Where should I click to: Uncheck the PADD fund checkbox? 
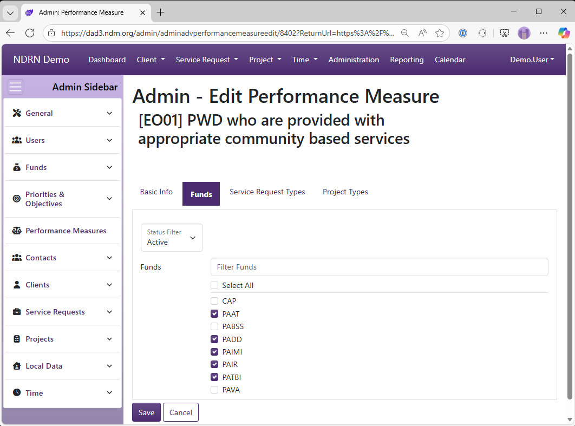(x=214, y=339)
